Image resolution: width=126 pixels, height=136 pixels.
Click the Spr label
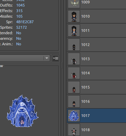tap(9, 22)
